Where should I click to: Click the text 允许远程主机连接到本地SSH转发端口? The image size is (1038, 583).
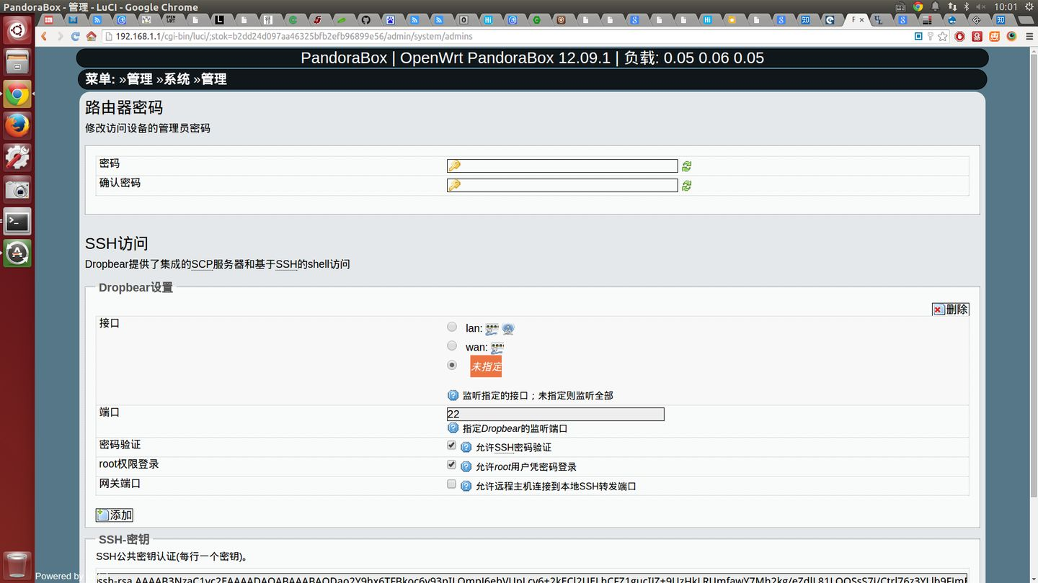[556, 487]
